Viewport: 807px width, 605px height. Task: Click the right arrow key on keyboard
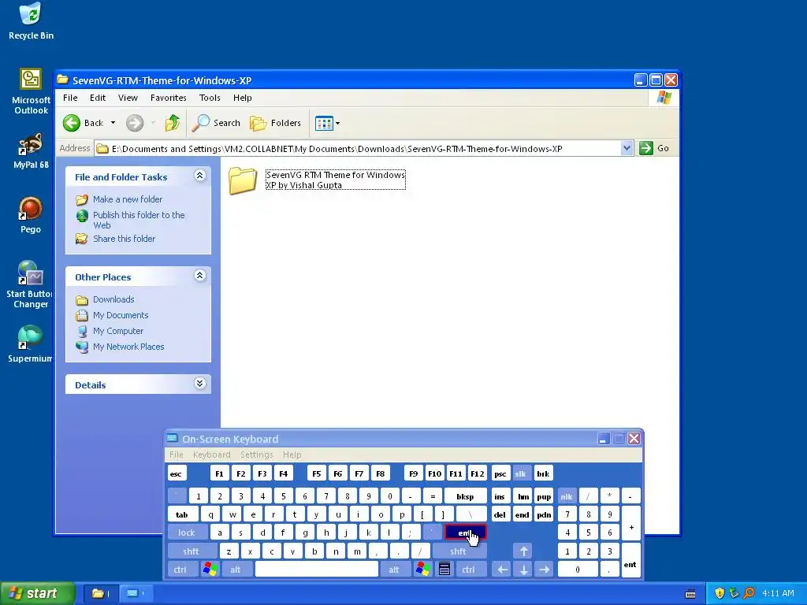click(x=544, y=570)
